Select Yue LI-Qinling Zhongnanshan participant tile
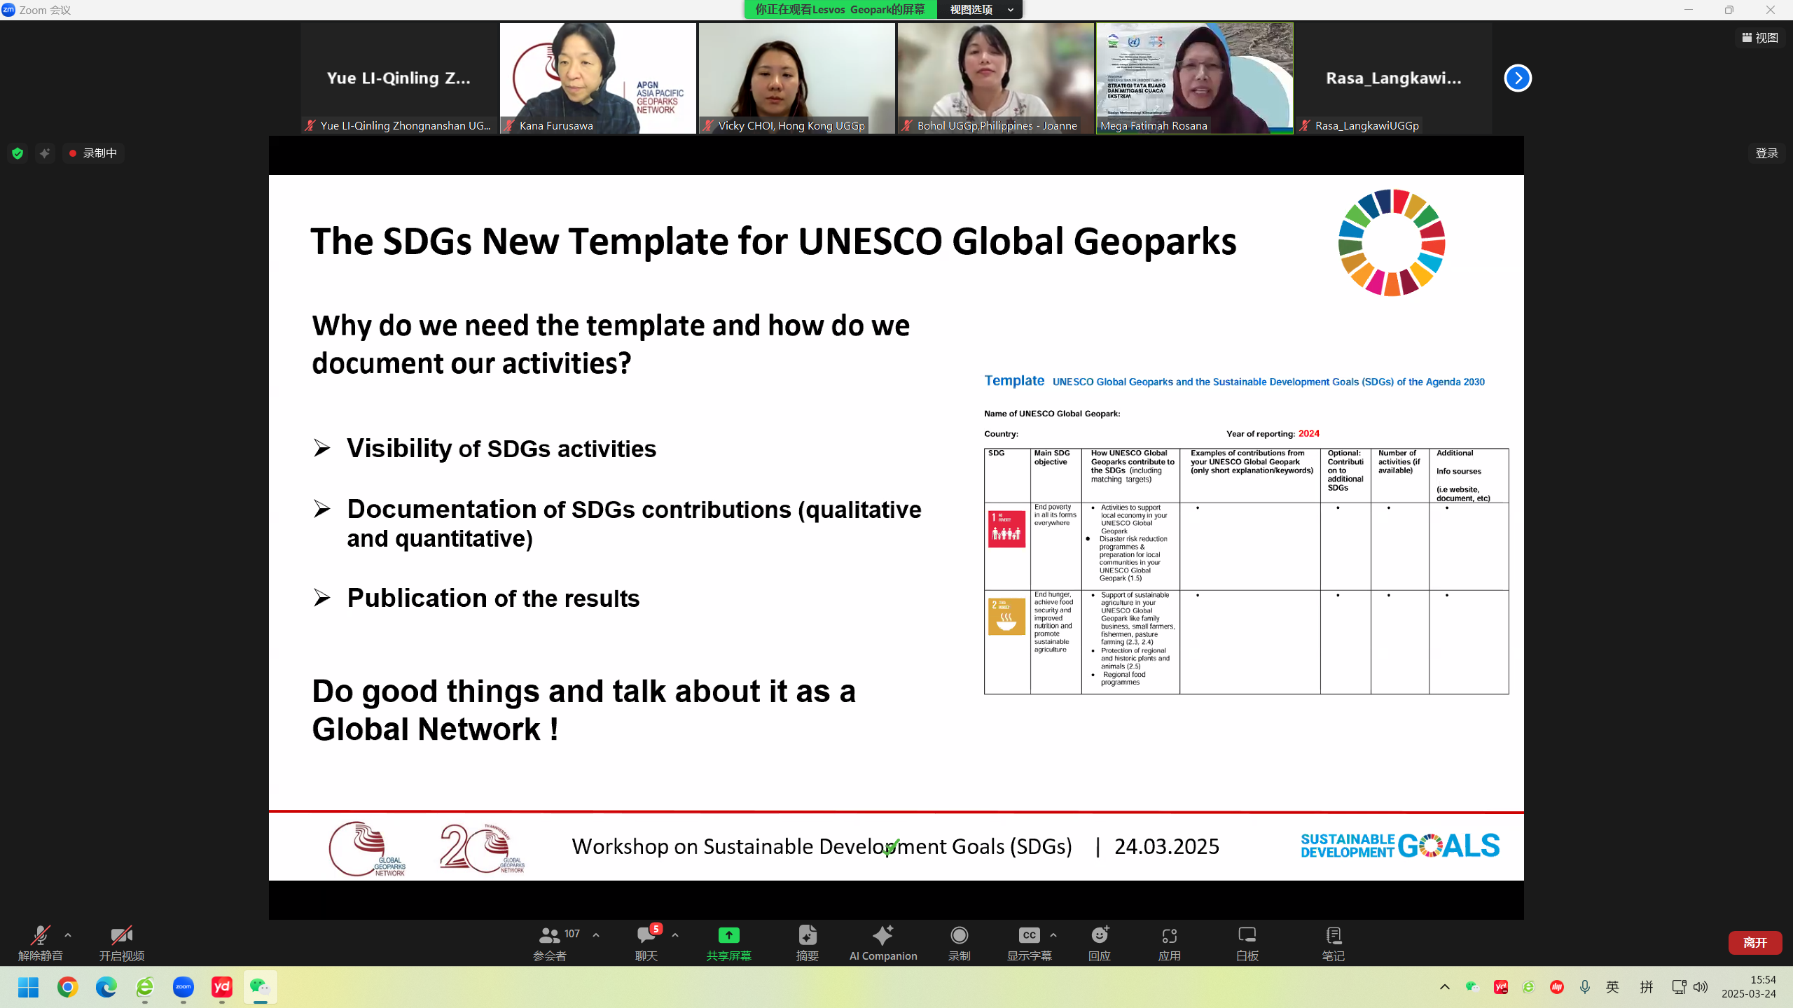 (x=399, y=78)
